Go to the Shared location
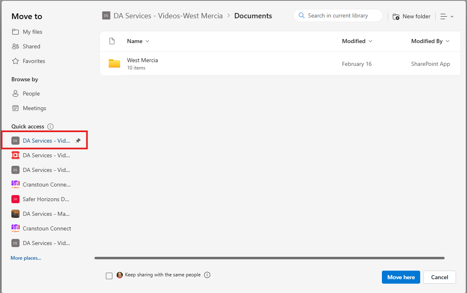 (26, 46)
